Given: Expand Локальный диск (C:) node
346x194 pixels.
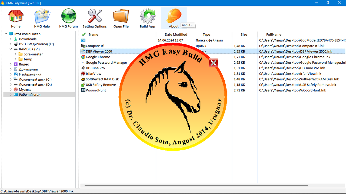Looking at the screenshot, I should [11, 79].
